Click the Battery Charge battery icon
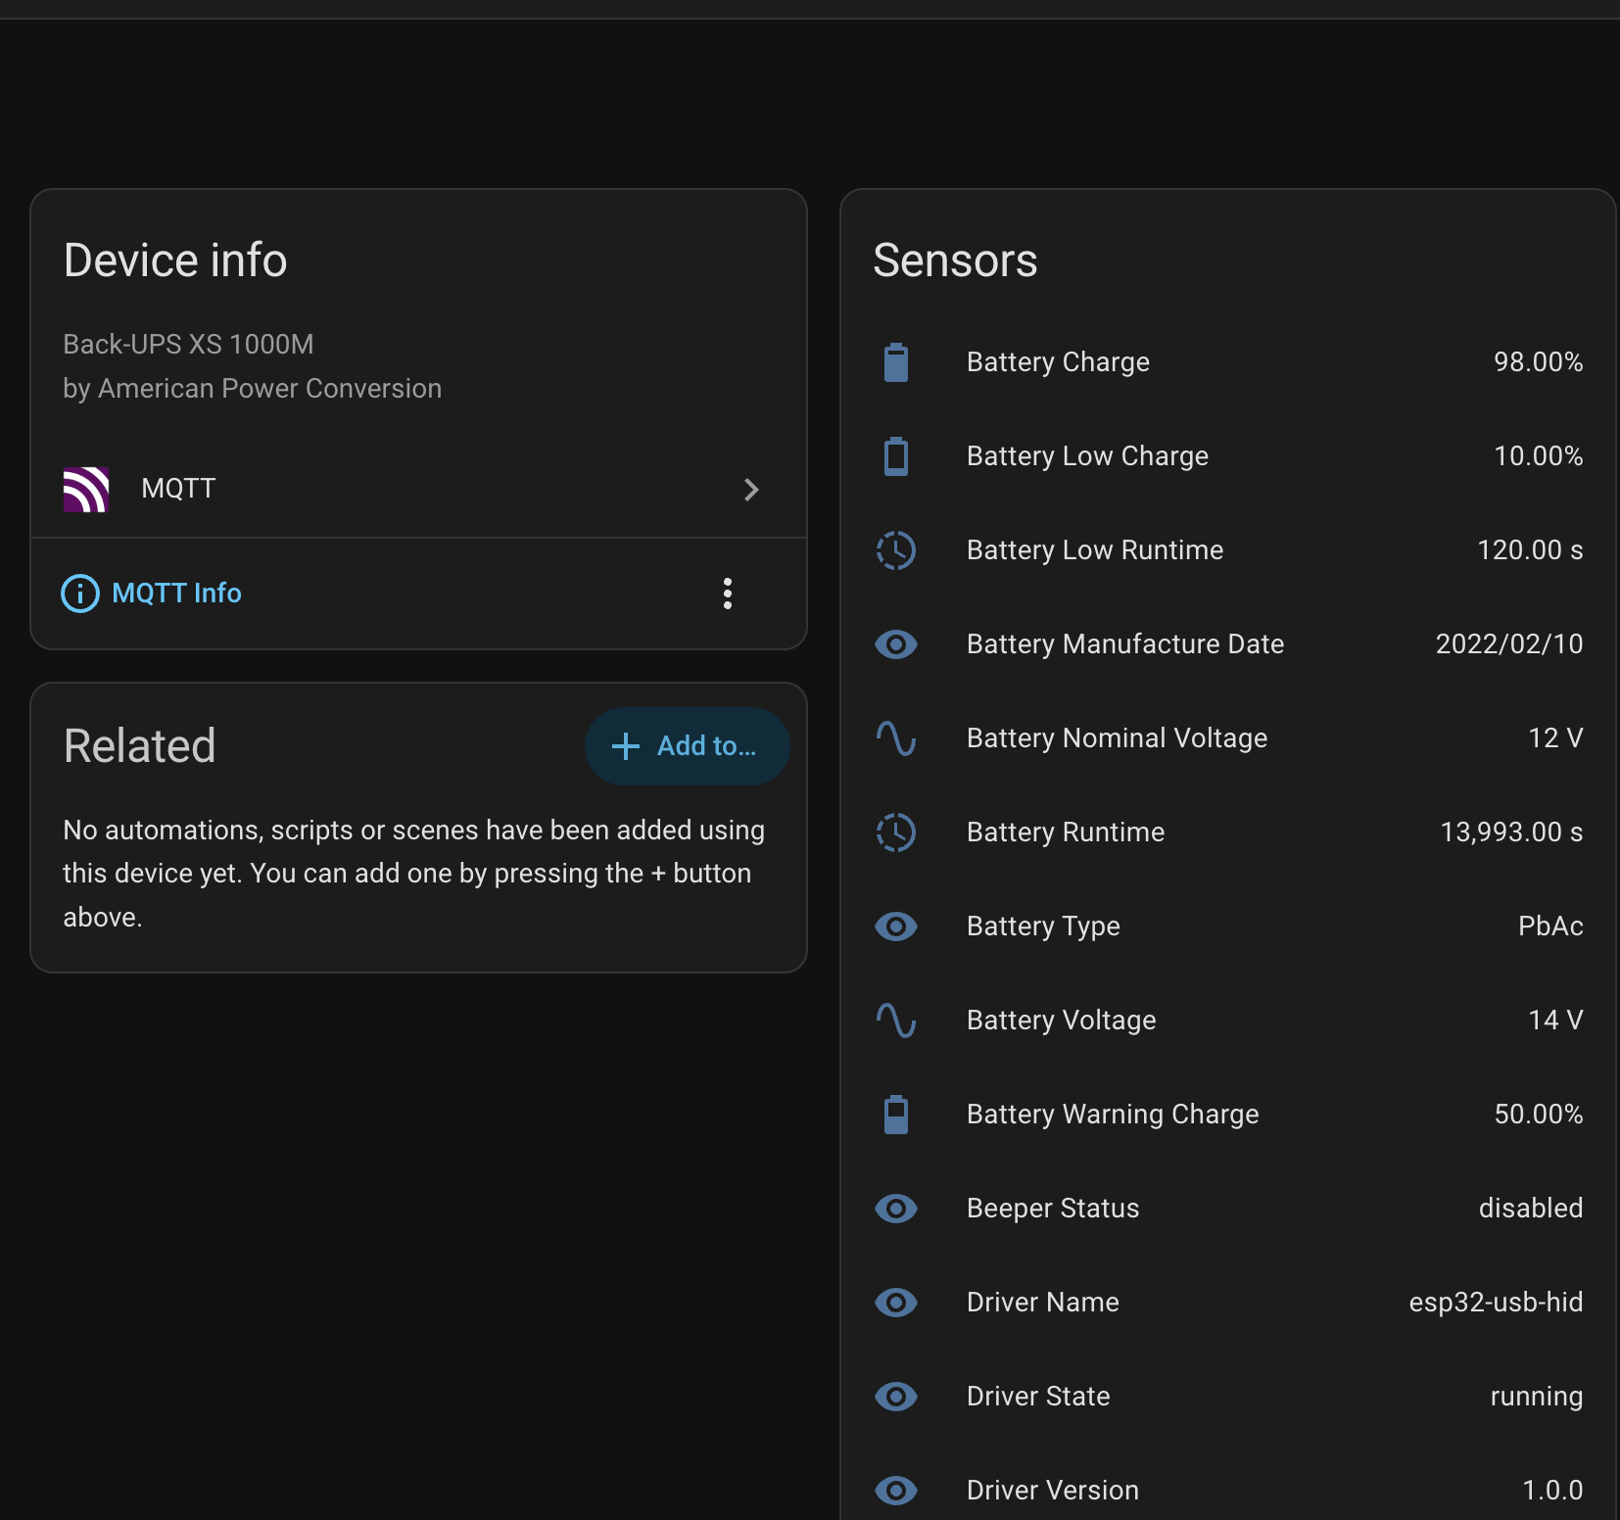 896,362
